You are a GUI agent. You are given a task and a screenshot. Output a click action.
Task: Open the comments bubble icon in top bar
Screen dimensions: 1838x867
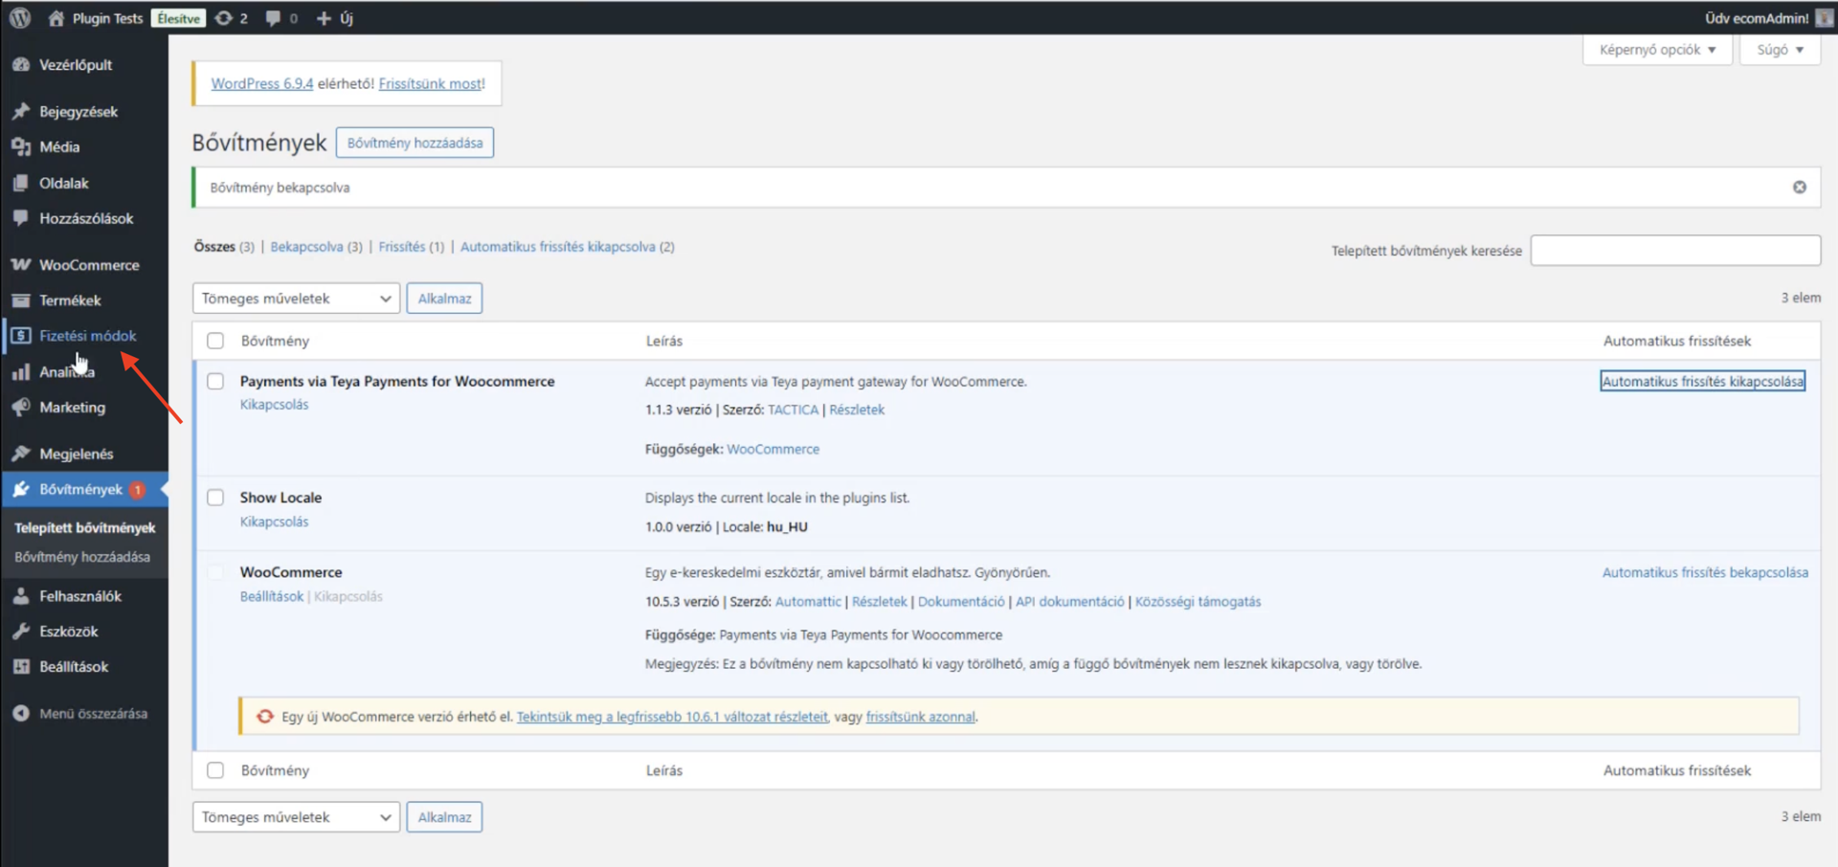click(274, 18)
